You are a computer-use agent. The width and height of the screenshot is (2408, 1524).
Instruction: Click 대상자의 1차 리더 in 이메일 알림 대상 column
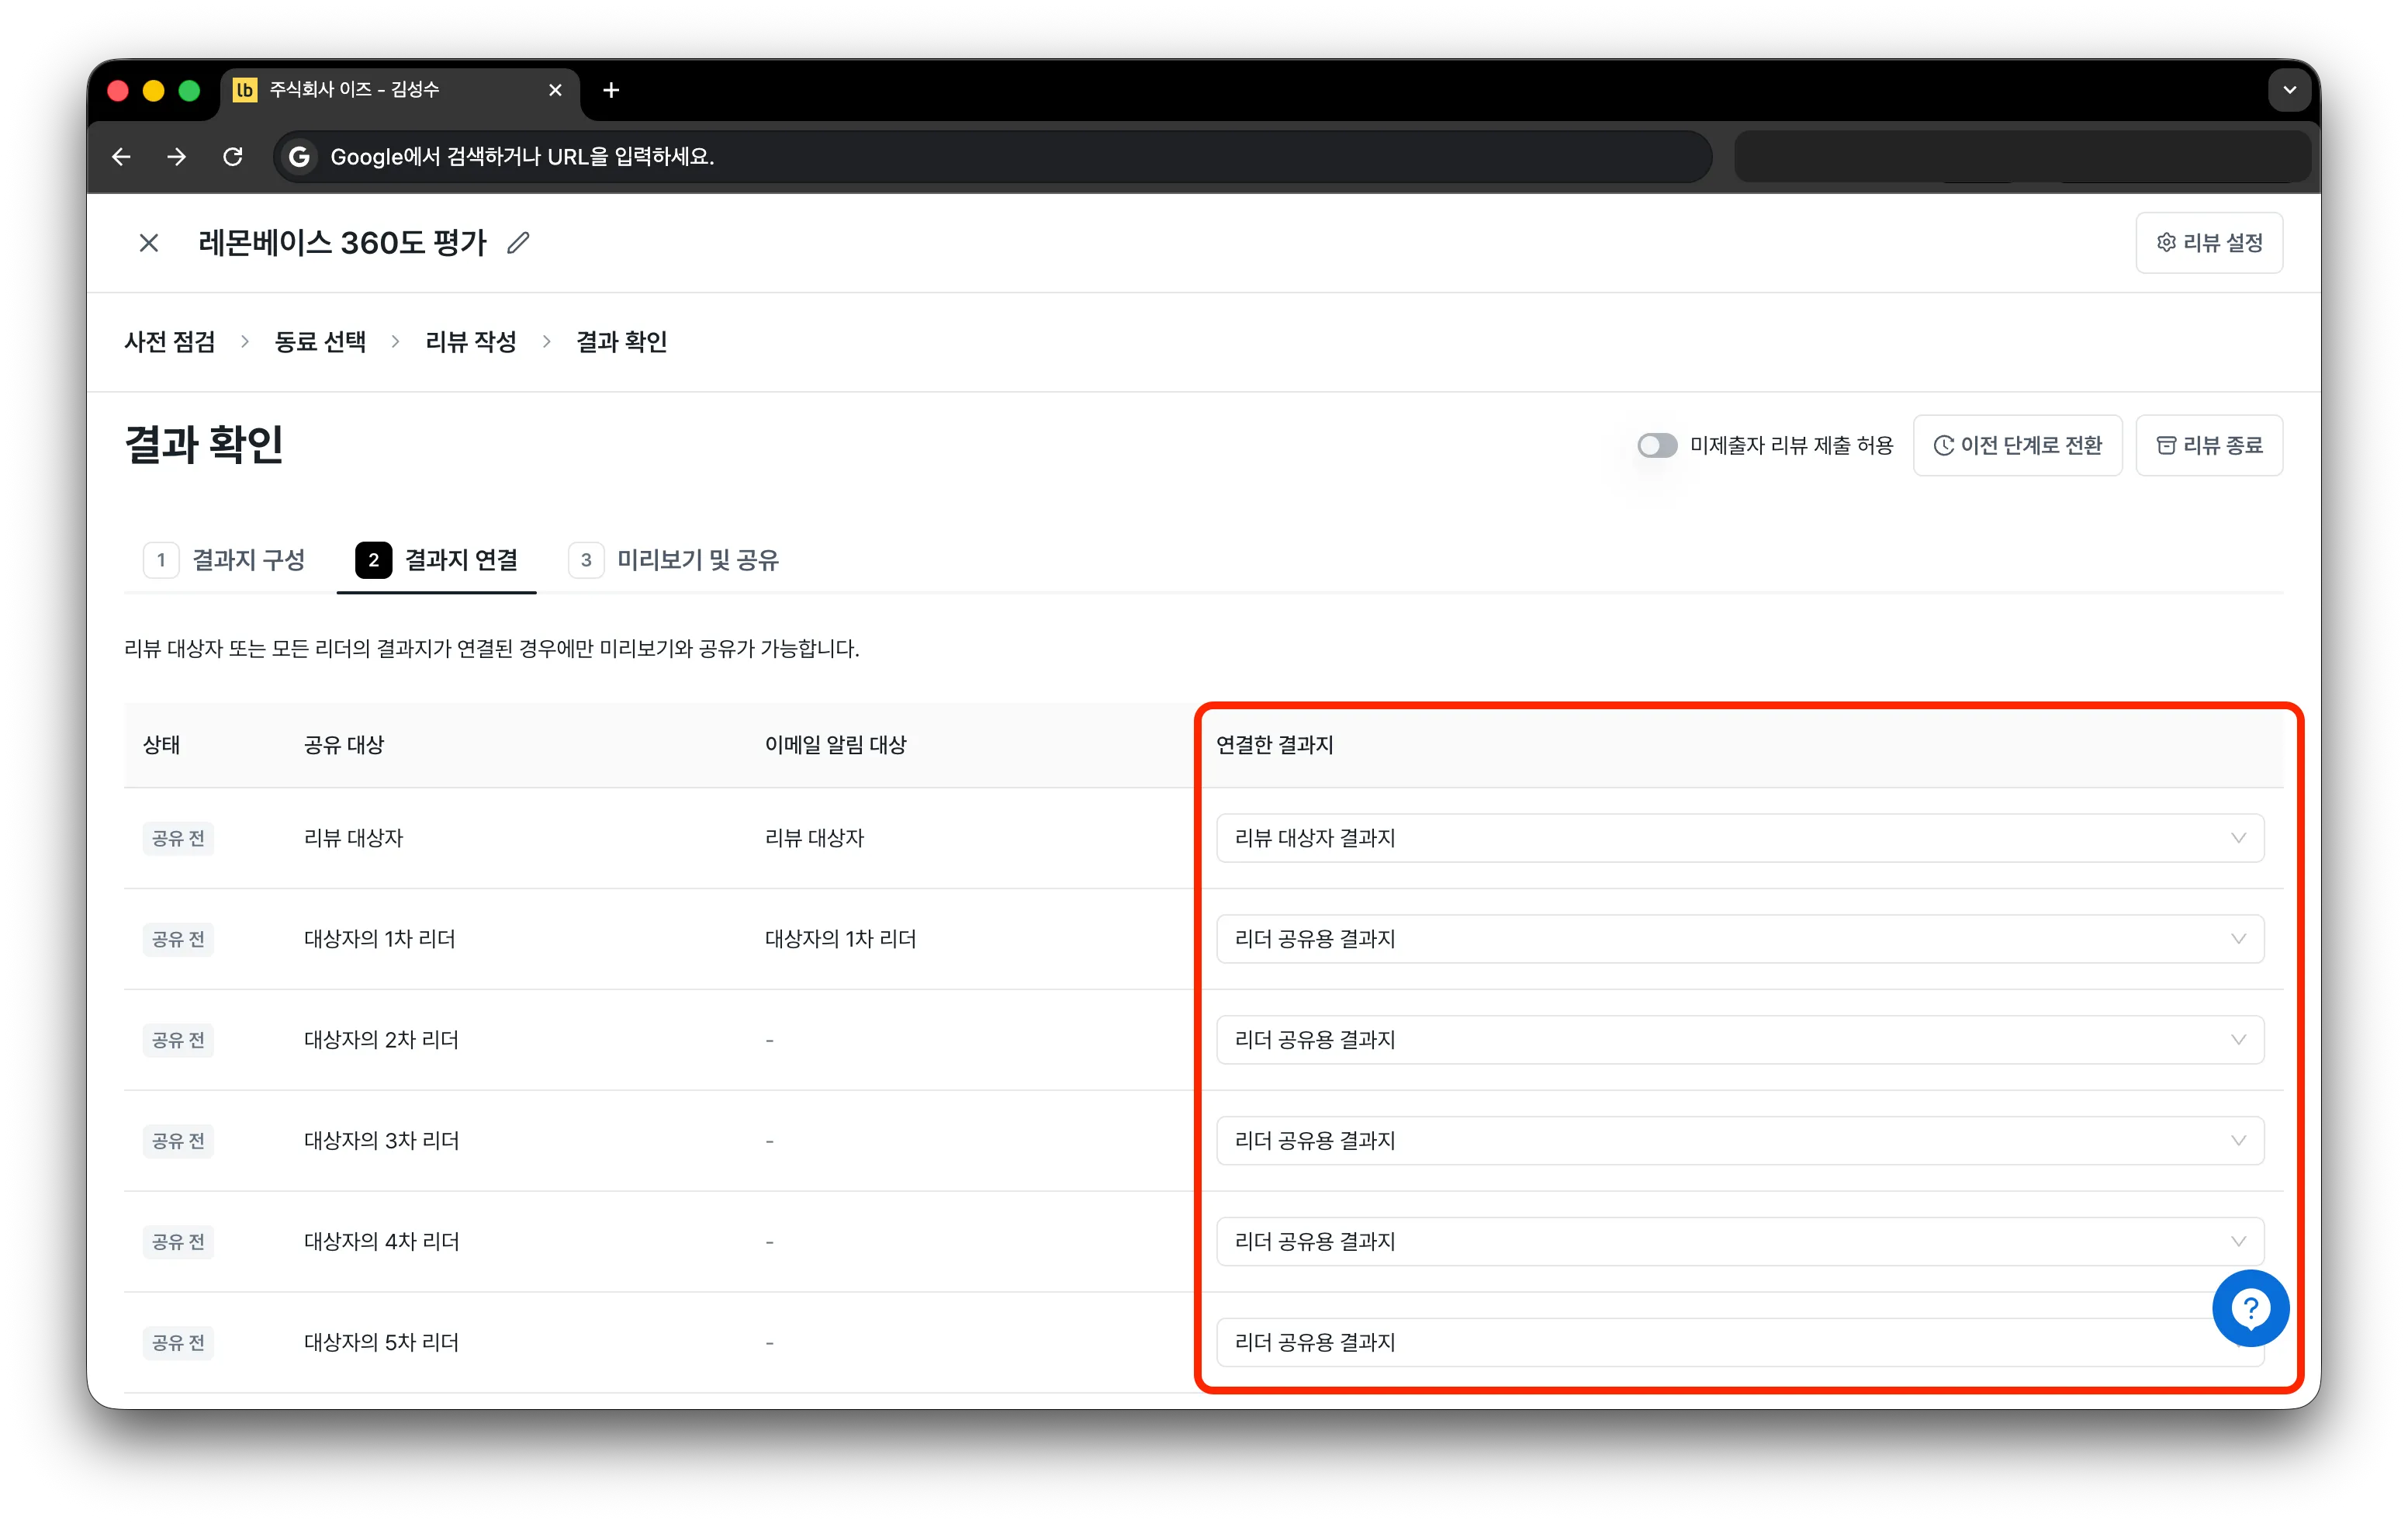(x=840, y=939)
